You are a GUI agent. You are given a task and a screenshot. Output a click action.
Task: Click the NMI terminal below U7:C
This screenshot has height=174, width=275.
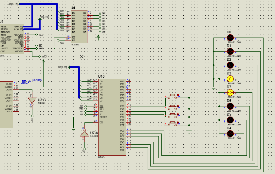(32, 116)
